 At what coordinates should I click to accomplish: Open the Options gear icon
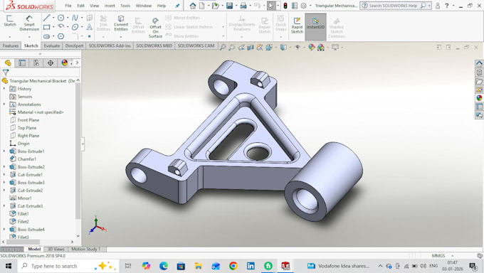(304, 6)
